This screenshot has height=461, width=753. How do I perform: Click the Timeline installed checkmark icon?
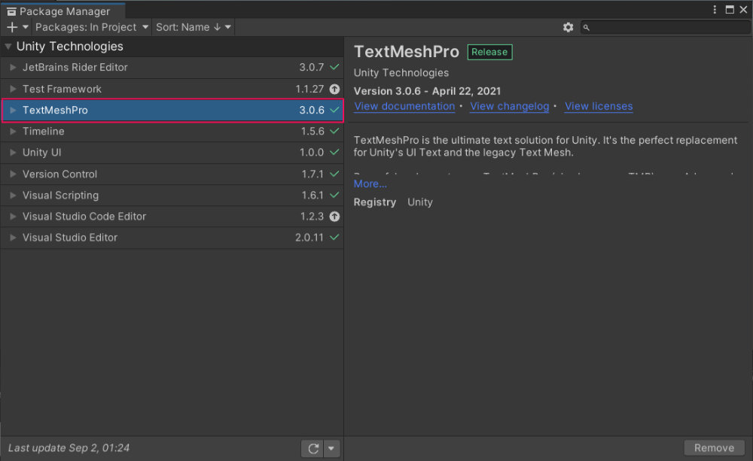click(335, 131)
